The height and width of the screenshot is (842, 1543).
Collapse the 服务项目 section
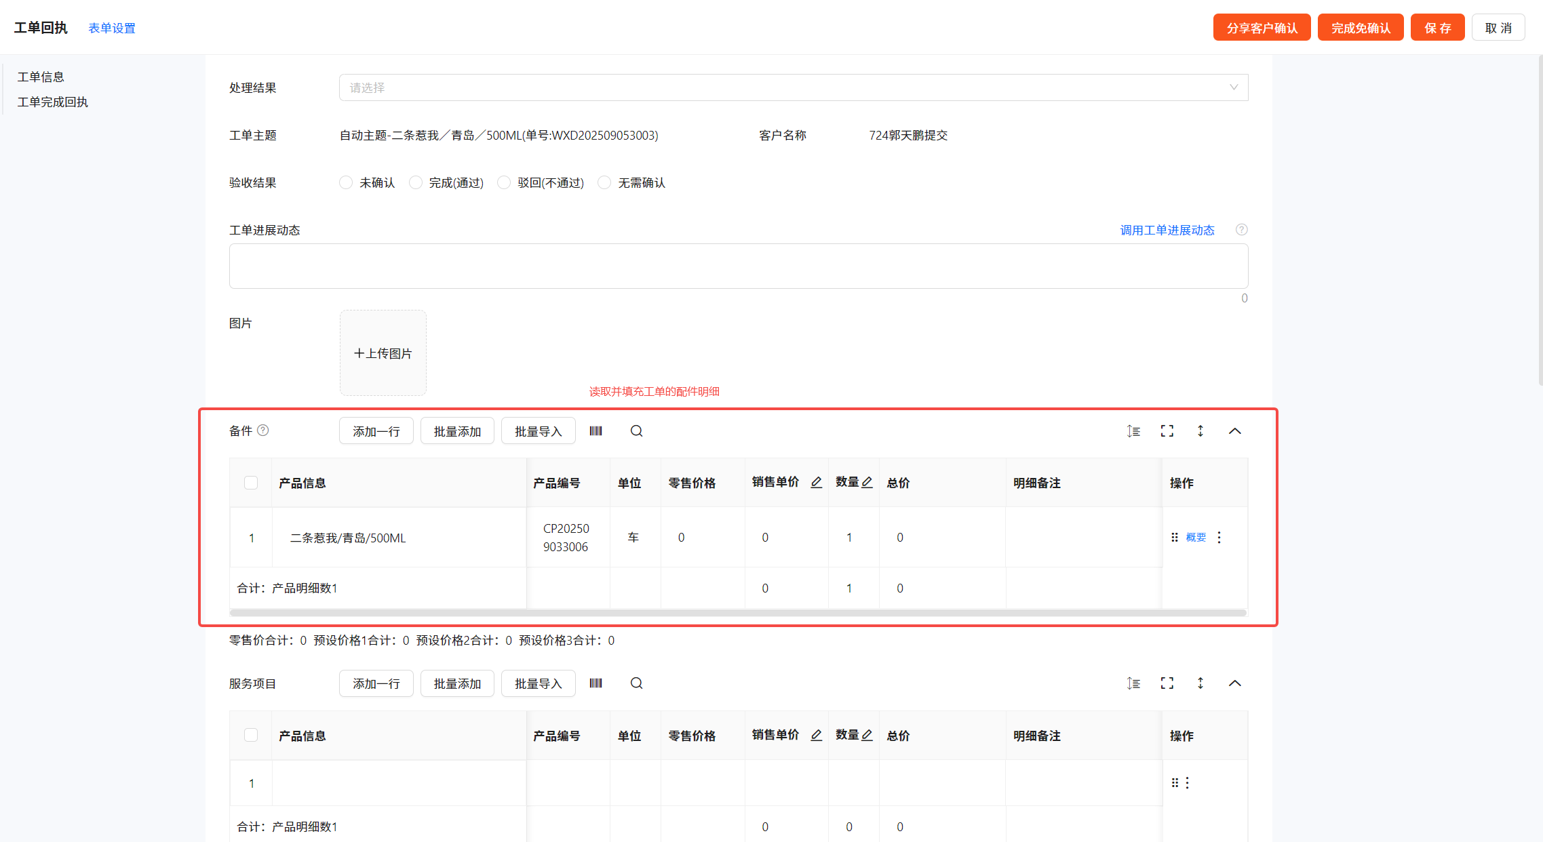click(1234, 683)
